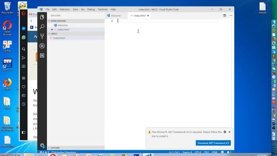
Task: Click into editor line 1
Action: coord(168,21)
